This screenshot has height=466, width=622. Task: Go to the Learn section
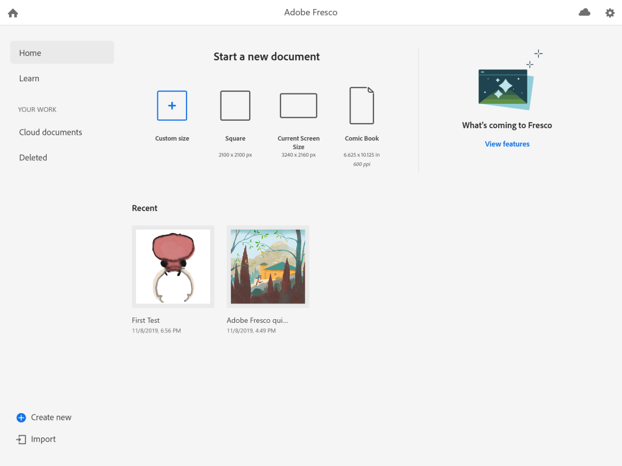(29, 78)
